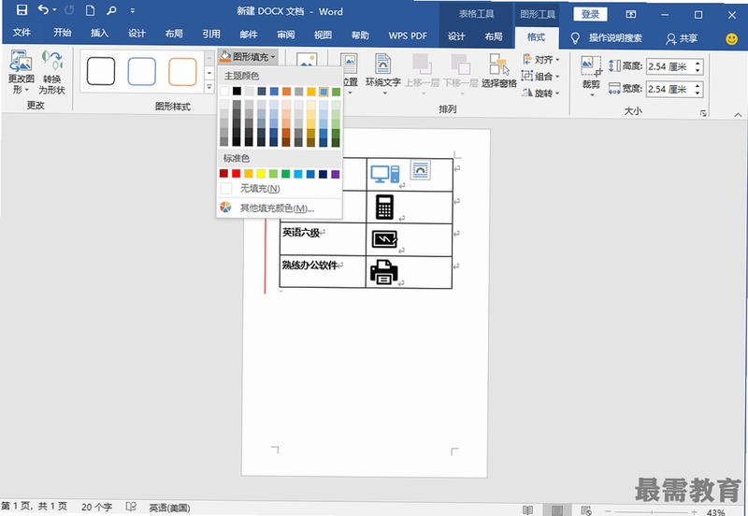
Task: Edit the 高度 height value field
Action: tap(669, 66)
